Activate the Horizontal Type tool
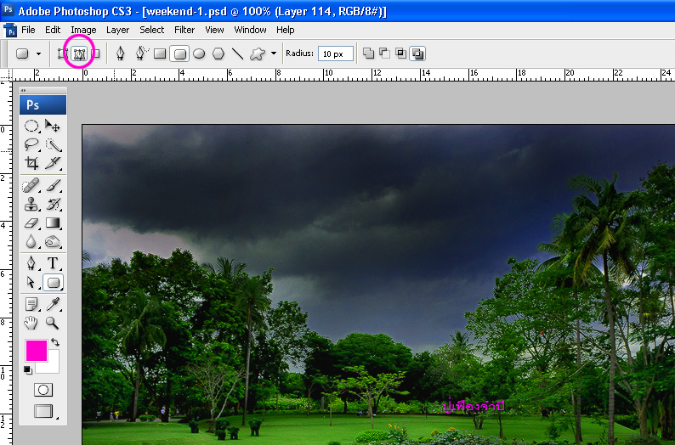675x445 pixels. coord(53,263)
